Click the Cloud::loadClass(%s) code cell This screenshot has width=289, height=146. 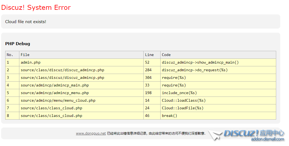point(184,101)
